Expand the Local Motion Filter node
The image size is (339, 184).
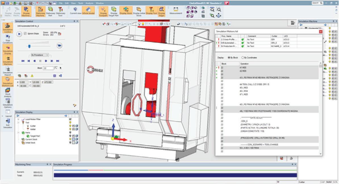[x=18, y=119]
